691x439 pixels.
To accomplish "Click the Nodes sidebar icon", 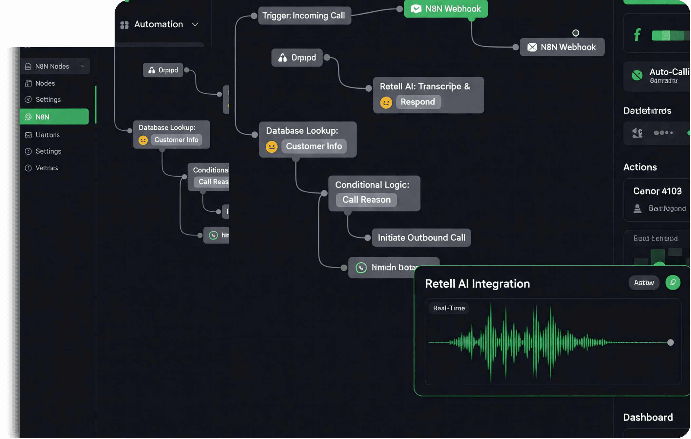I will [x=28, y=83].
